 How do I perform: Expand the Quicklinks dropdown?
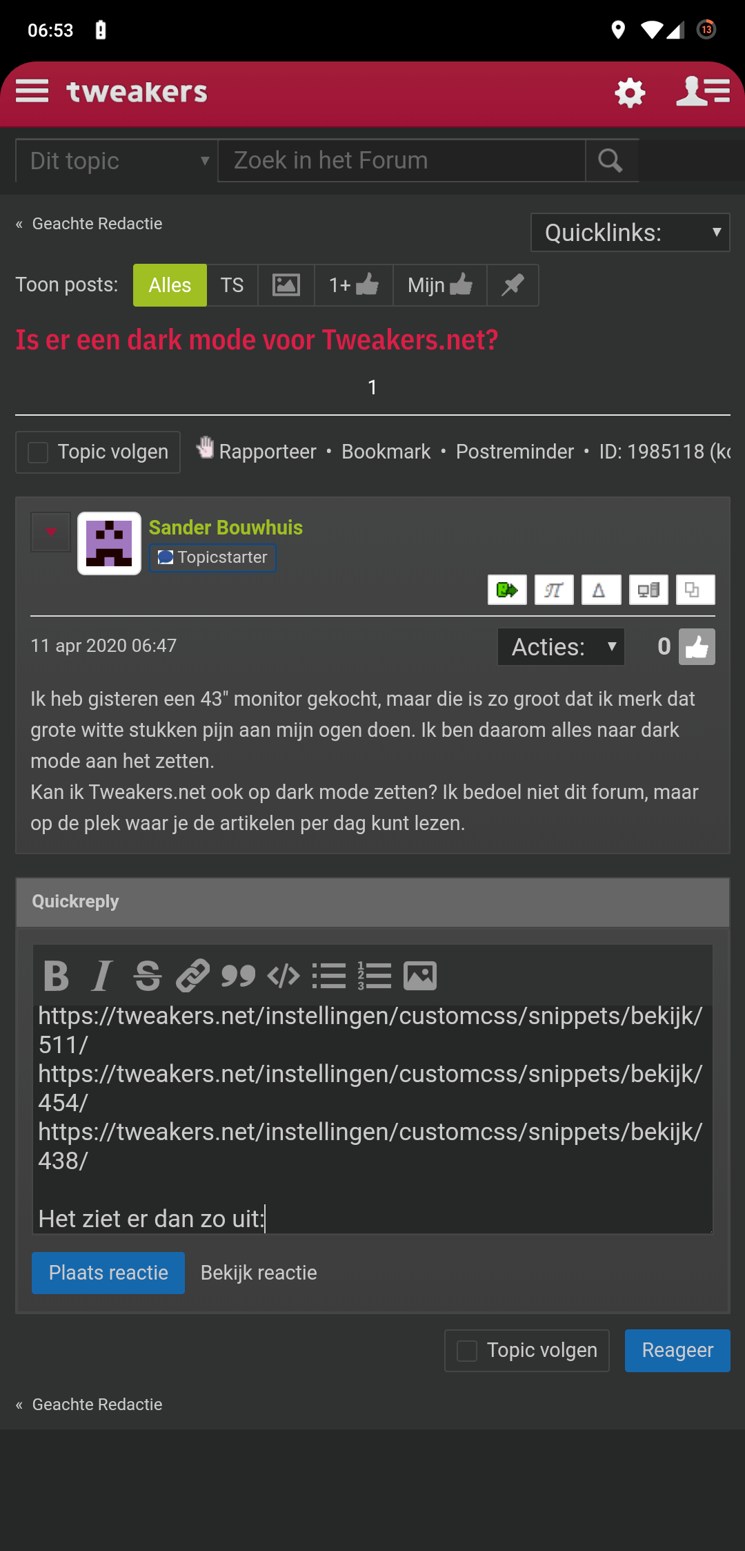click(630, 233)
